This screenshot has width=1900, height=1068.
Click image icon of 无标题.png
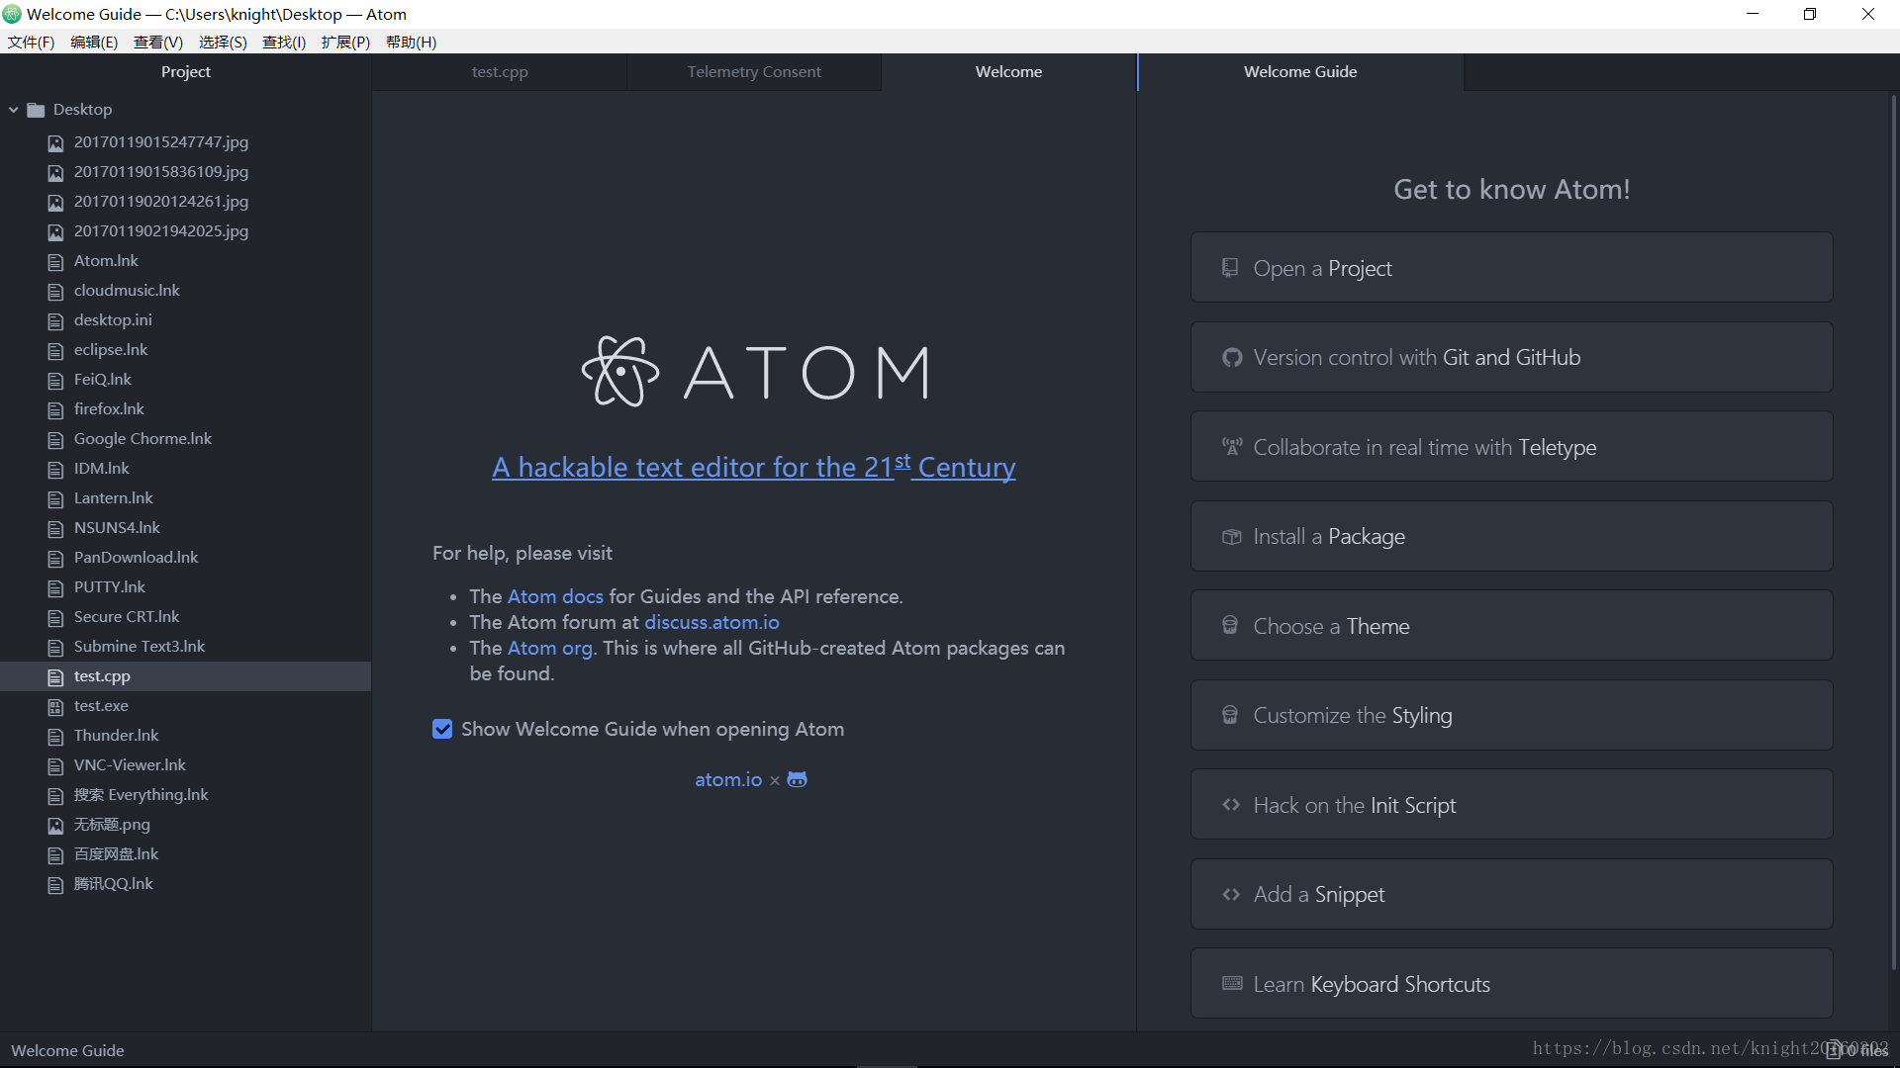pyautogui.click(x=55, y=826)
